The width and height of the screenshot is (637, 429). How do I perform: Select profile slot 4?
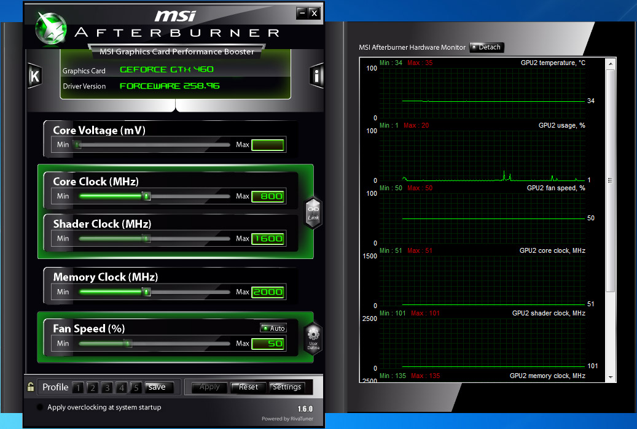[x=122, y=388]
